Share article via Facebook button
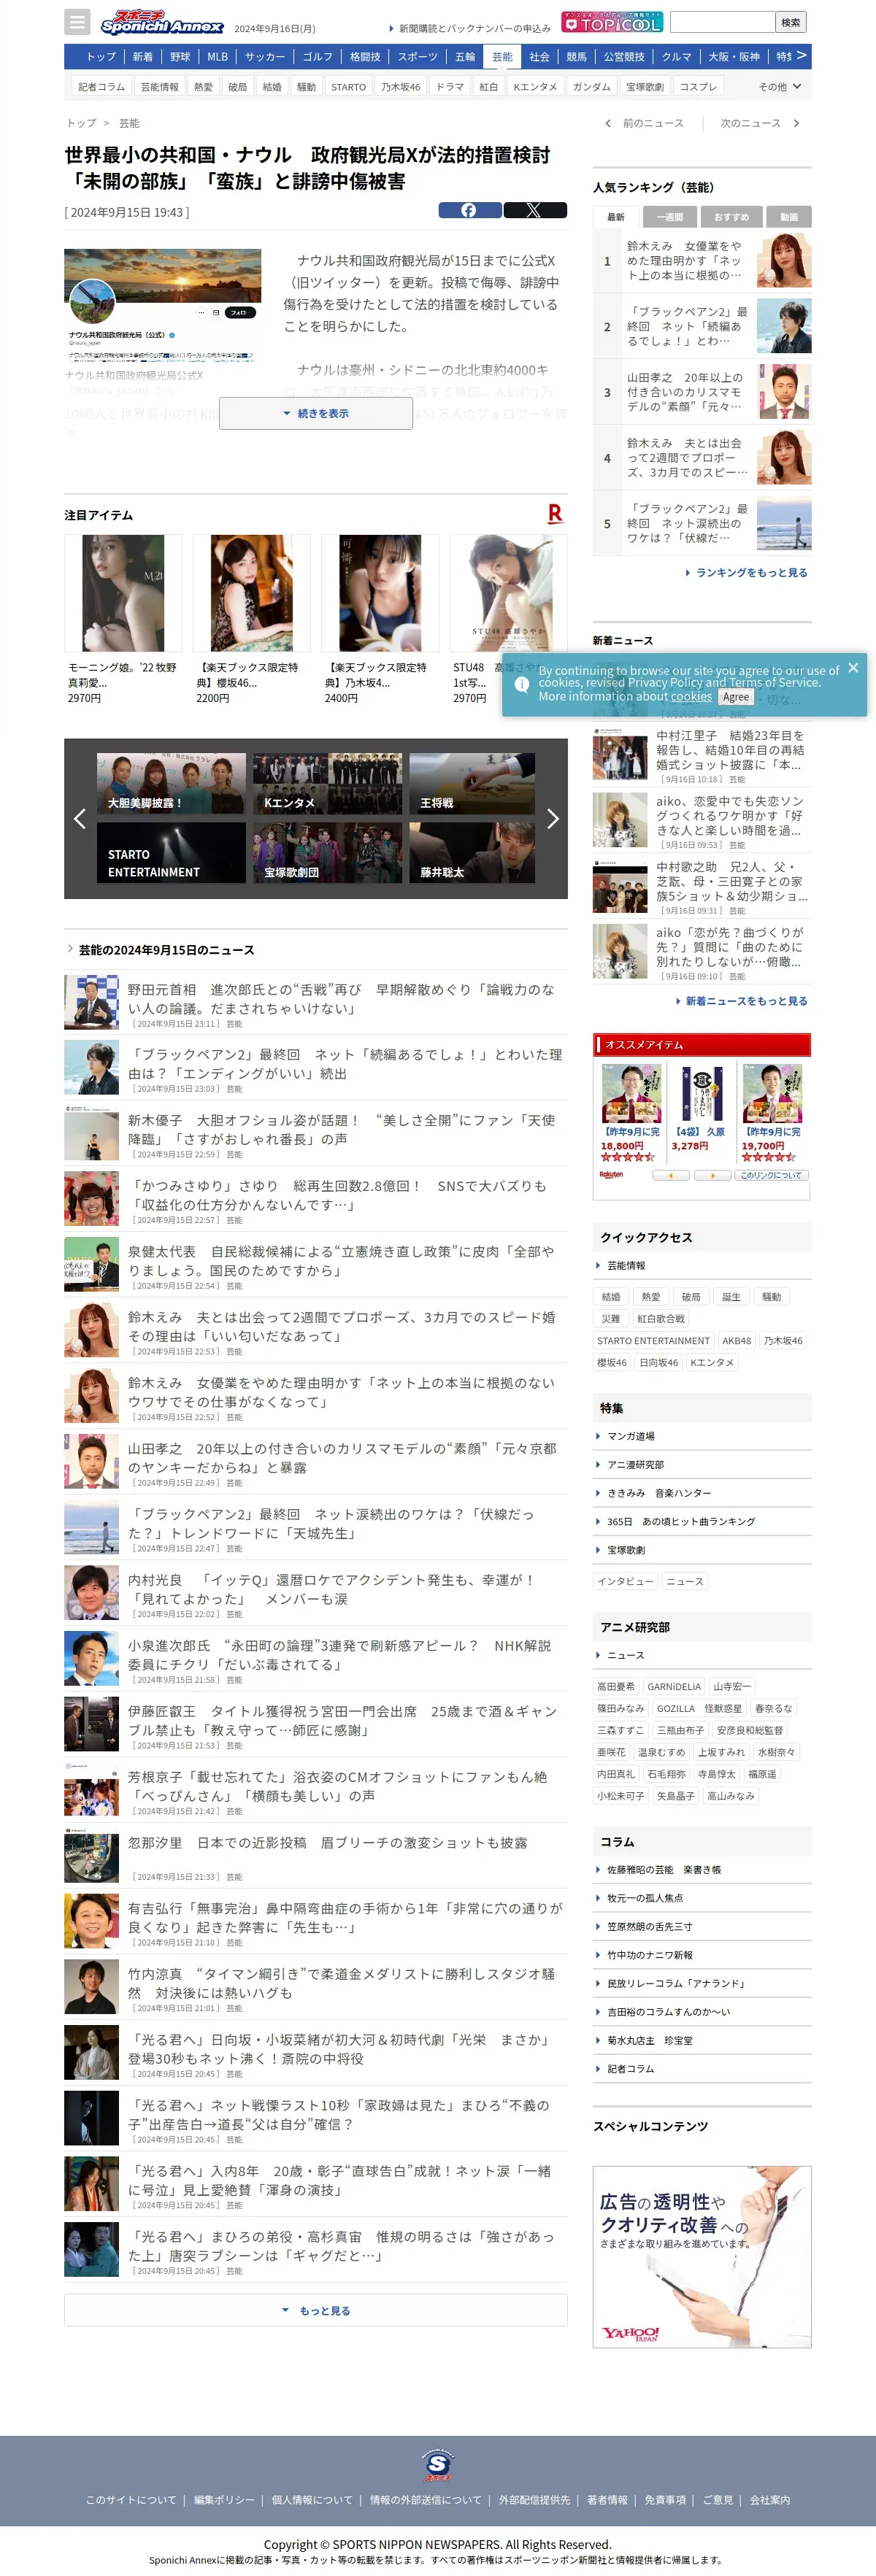Screen dimensions: 876x2576 tap(470, 210)
